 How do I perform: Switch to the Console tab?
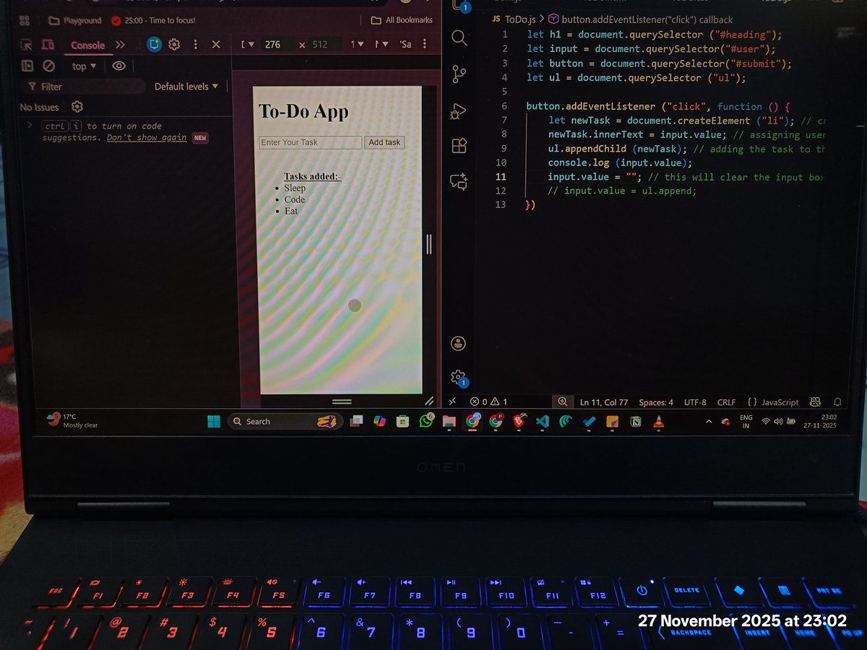click(87, 45)
